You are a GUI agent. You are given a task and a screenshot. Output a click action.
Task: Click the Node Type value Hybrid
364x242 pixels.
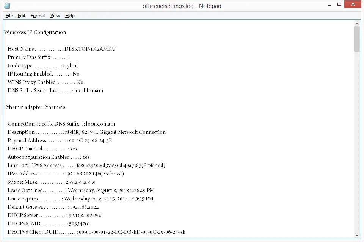tap(71, 65)
